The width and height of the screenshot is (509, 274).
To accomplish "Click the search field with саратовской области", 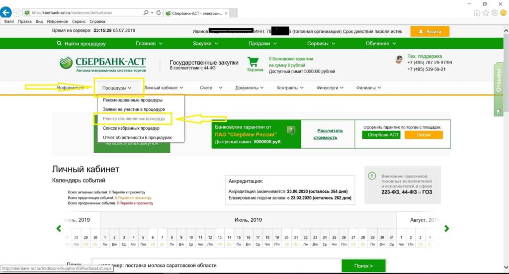I will coord(217,266).
